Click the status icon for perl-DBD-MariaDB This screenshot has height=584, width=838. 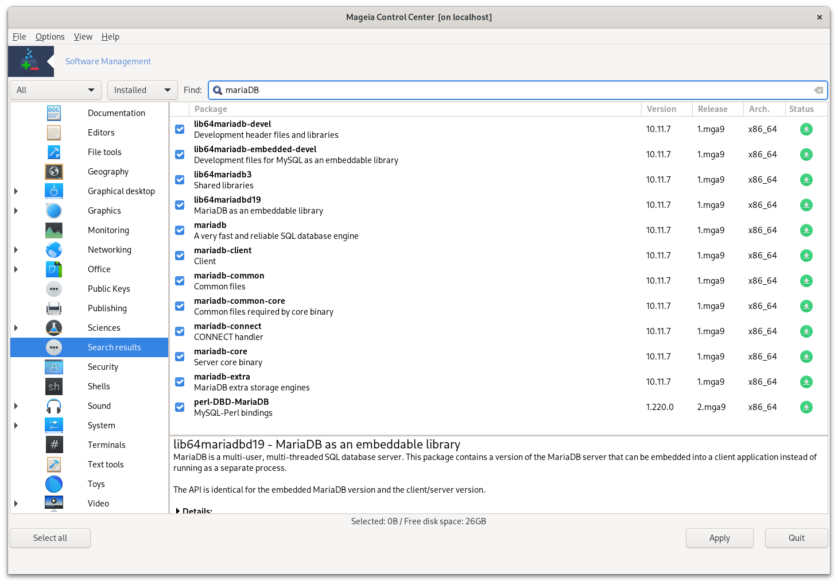click(806, 407)
